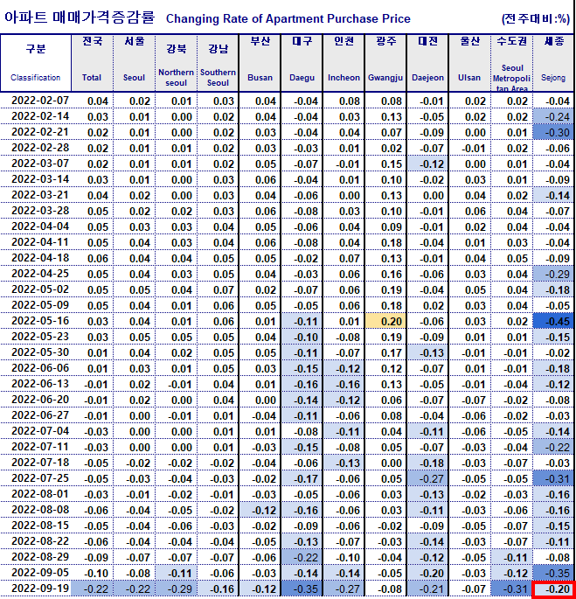The height and width of the screenshot is (599, 576).
Task: Select Busan value -0.12 on 2022-08-08
Action: pyautogui.click(x=260, y=510)
